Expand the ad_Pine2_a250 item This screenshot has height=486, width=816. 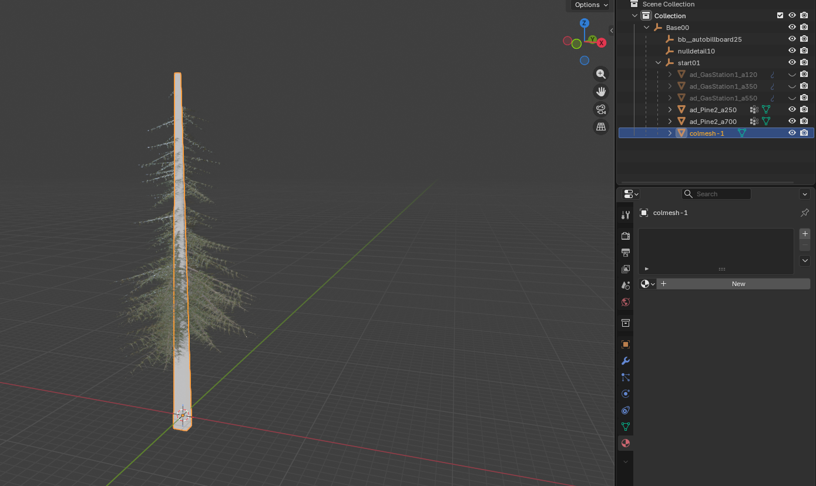coord(670,109)
